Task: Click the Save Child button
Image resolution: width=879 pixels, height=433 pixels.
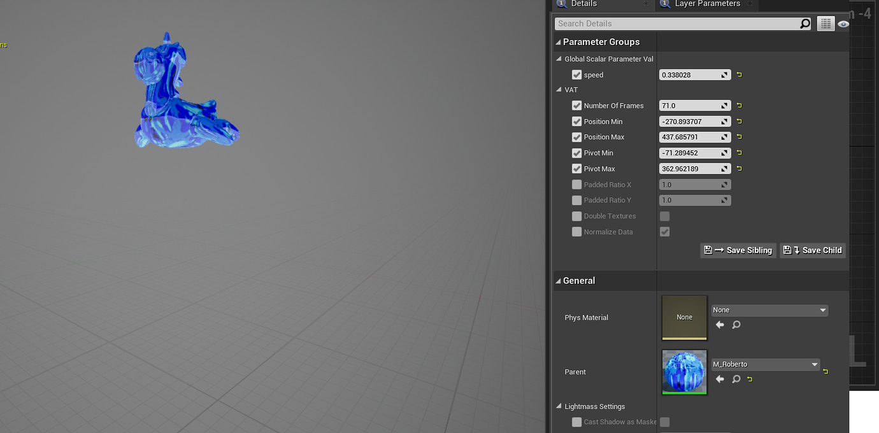Action: pos(812,250)
